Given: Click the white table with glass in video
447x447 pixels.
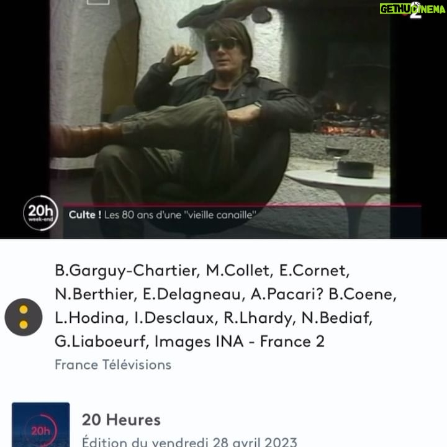Looking at the screenshot, I should coord(338,183).
